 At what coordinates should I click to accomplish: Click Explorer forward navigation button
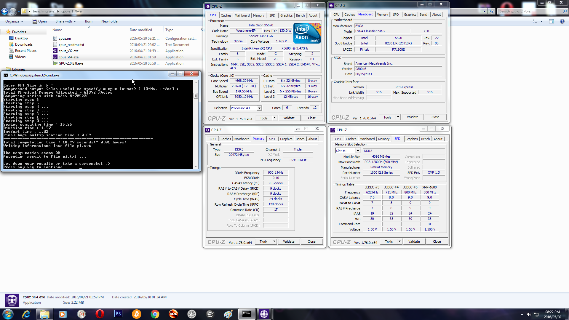(13, 11)
